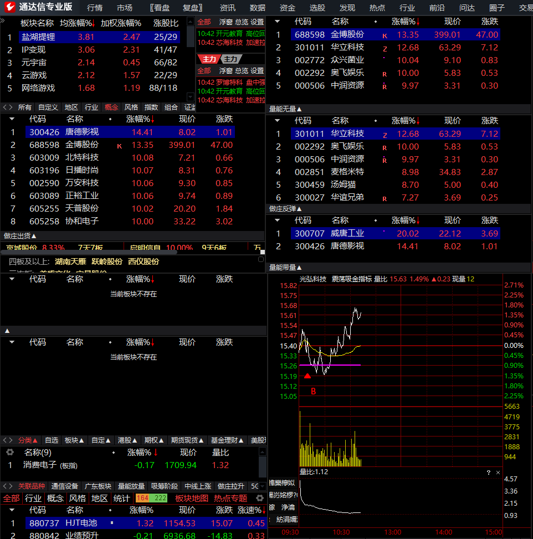
Task: Open the 做庄出货▲ panel selector
Action: tap(20, 236)
